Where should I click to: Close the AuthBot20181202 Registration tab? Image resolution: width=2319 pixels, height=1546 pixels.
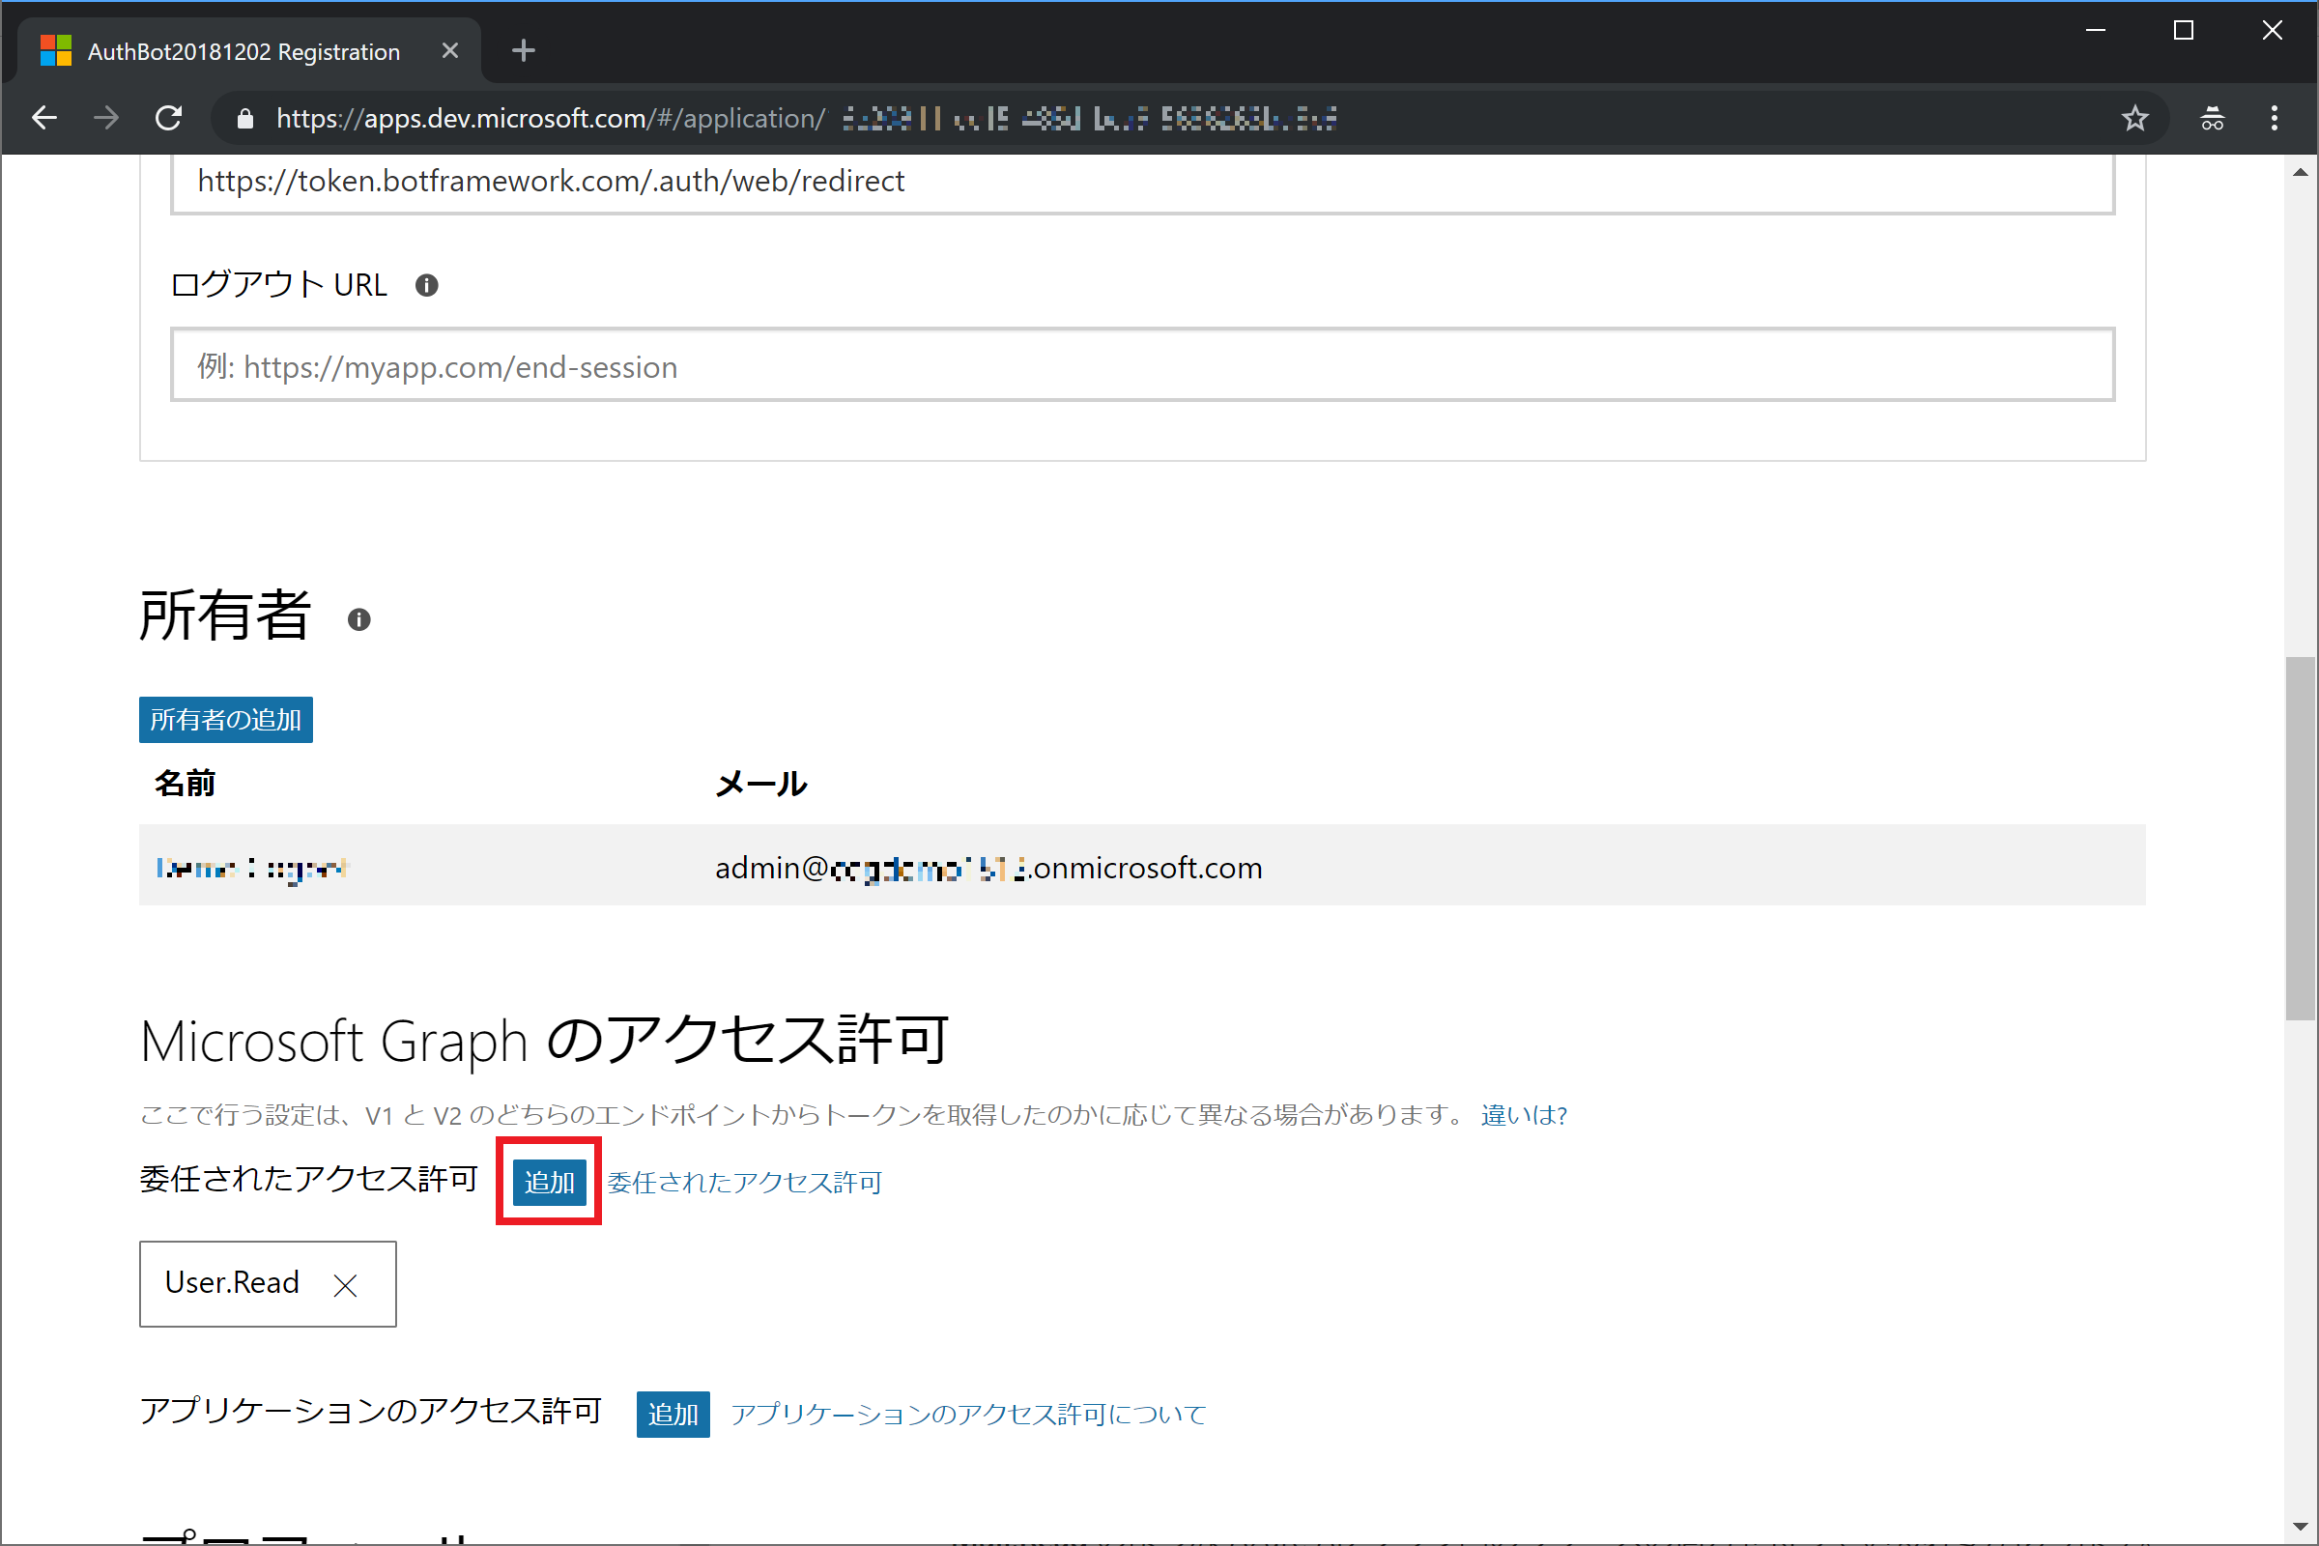(x=450, y=50)
